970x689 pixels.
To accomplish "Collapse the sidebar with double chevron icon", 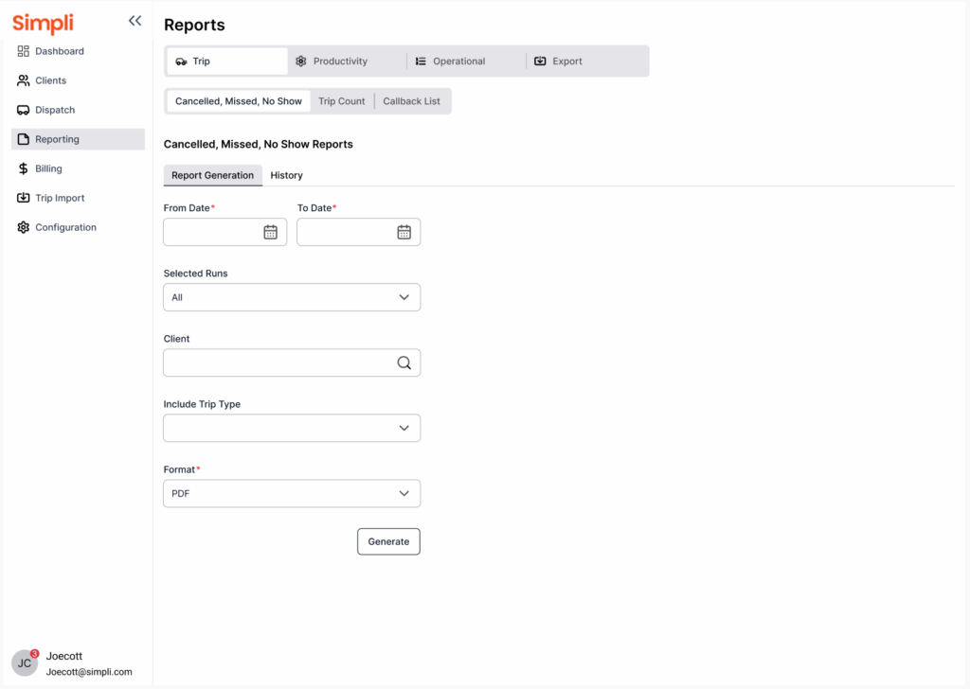I will (135, 21).
